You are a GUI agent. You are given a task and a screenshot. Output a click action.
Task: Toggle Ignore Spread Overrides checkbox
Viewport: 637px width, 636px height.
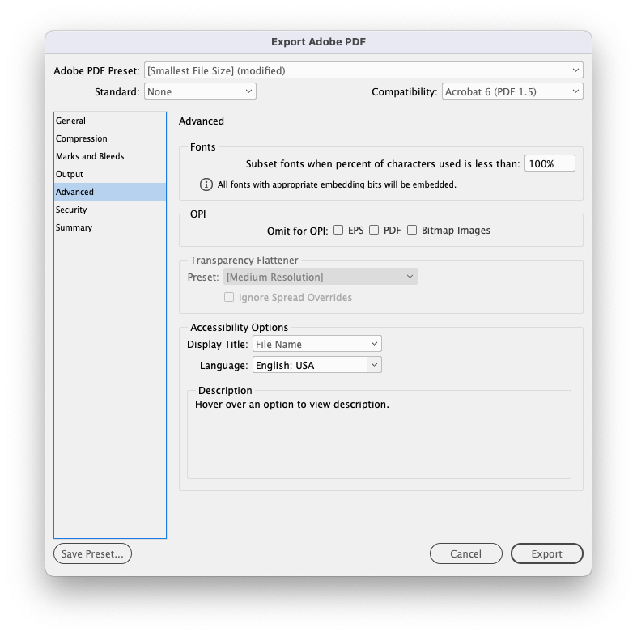(229, 297)
